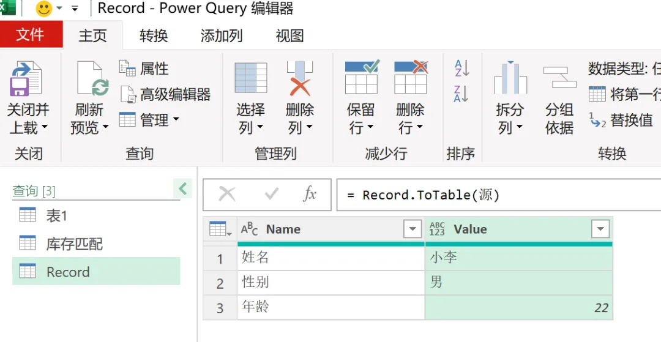Click the cell 姓名
This screenshot has width=661, height=342.
coord(331,258)
